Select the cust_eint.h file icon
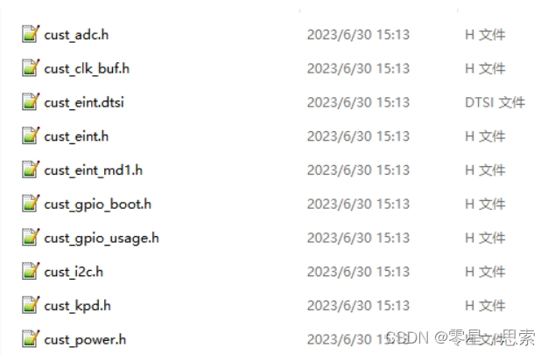Screen dimensions: 548x354 tap(31, 135)
